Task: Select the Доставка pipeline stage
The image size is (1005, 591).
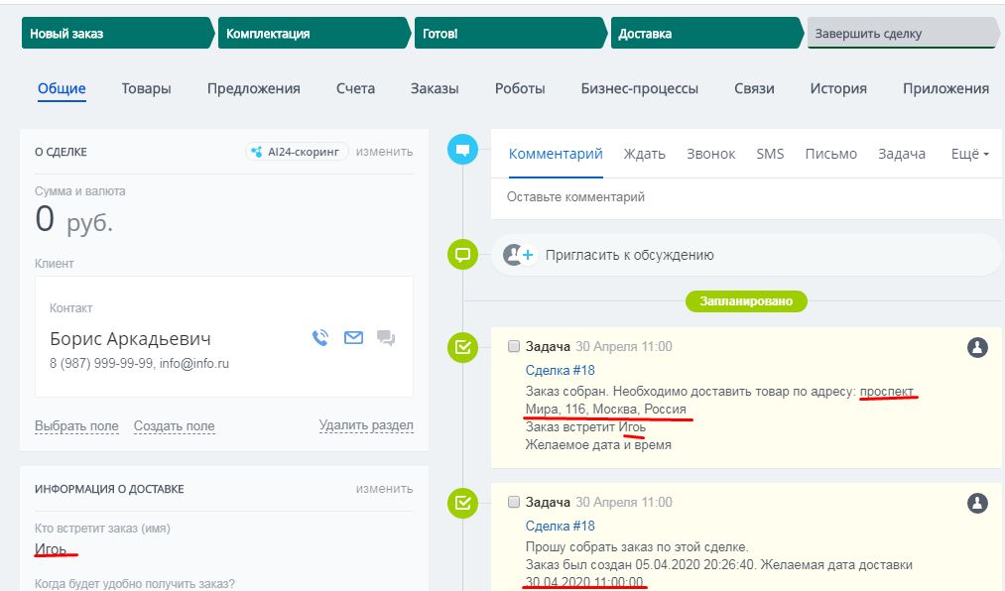Action: pos(704,34)
